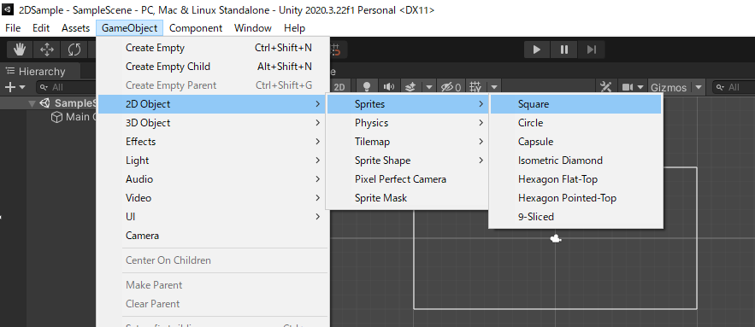Toggle scene effects layers icon
Screen dimensions: 755x327
coord(410,87)
